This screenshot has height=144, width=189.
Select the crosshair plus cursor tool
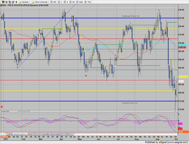[x=16, y=2]
